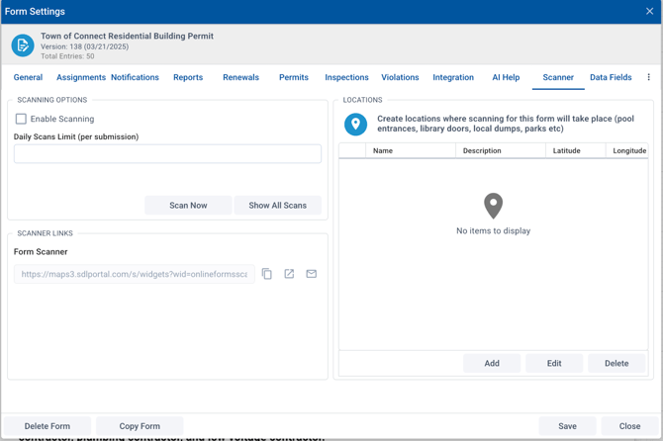Click the Daily Scans Limit field
663x441 pixels.
coord(167,154)
